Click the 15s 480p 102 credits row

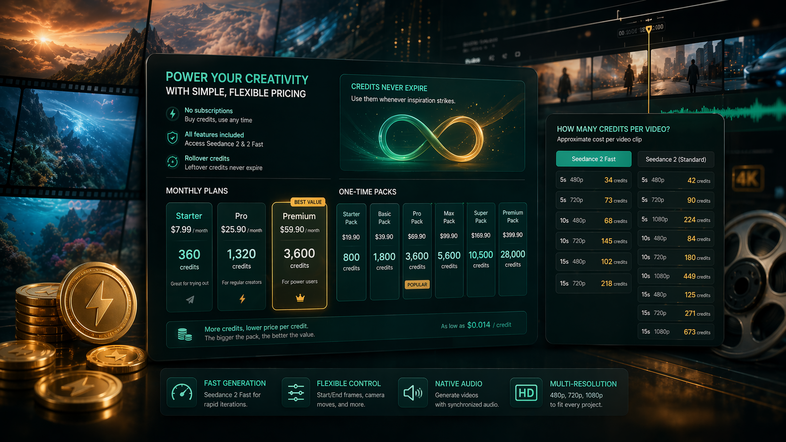pos(594,262)
